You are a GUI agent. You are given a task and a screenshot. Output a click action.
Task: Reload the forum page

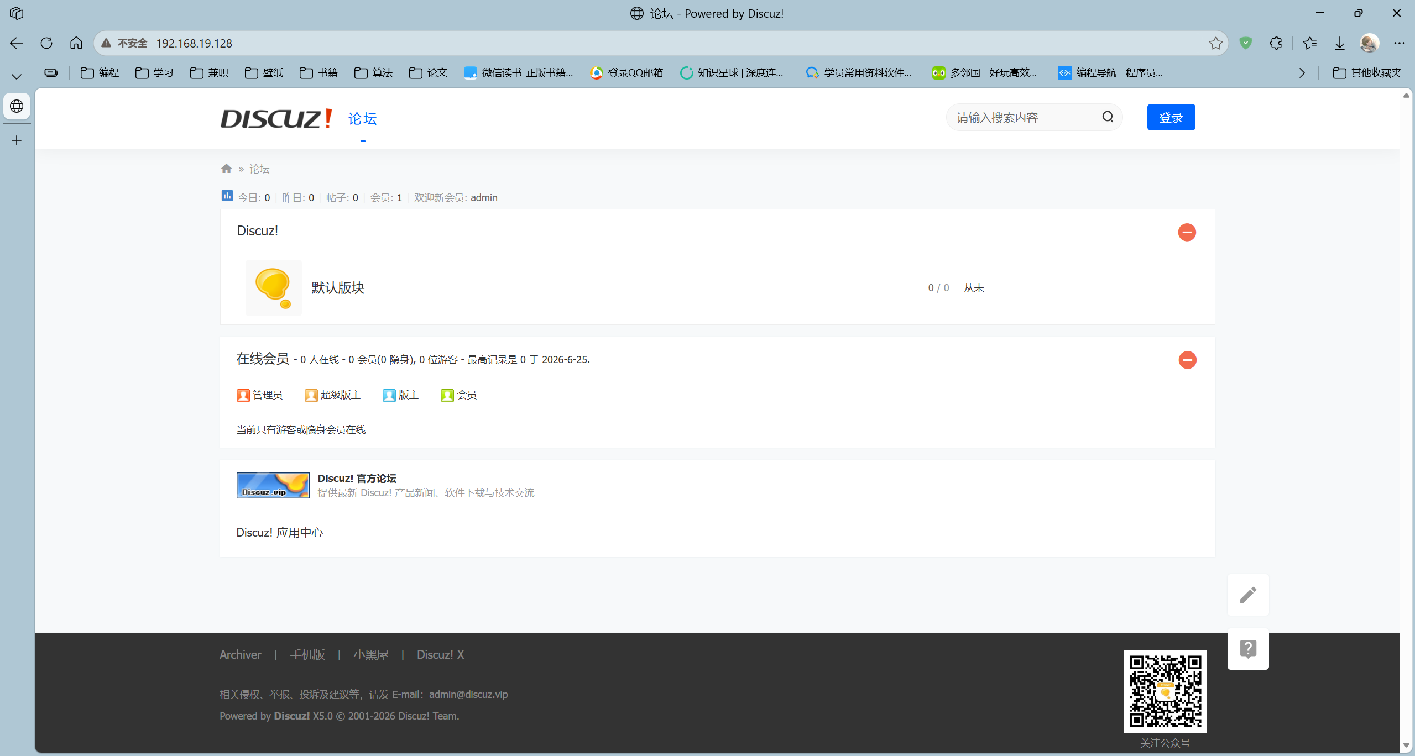coord(46,43)
